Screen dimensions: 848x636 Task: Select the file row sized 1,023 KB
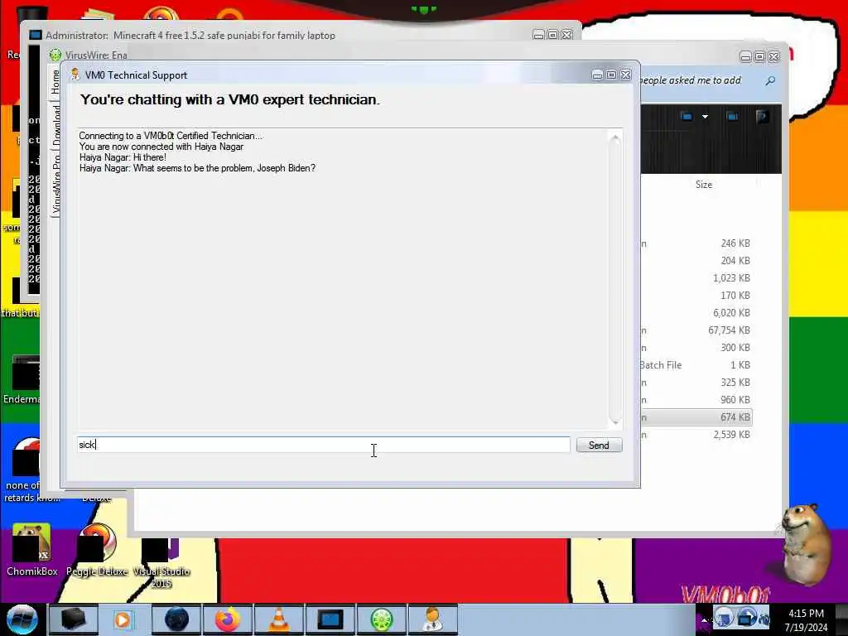pyautogui.click(x=696, y=278)
